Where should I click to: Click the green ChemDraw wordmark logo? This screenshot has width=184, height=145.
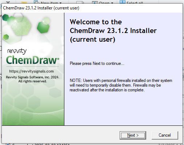[33, 60]
